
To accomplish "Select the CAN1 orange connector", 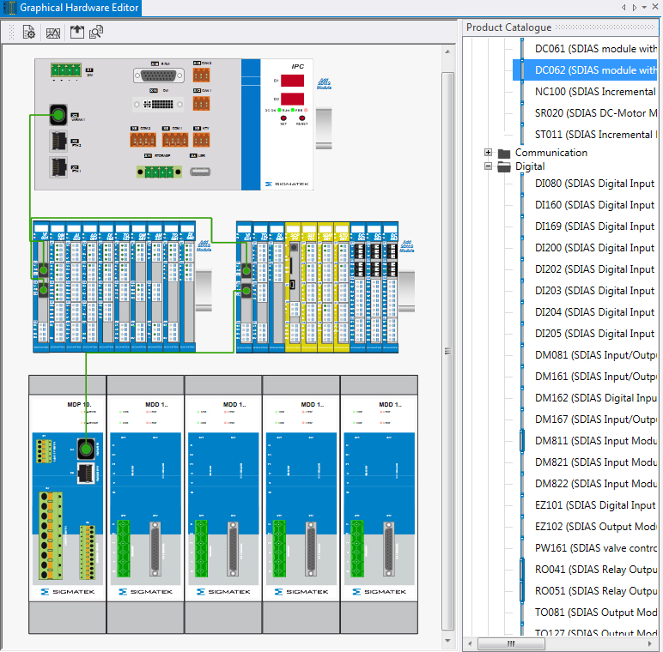I will click(201, 104).
